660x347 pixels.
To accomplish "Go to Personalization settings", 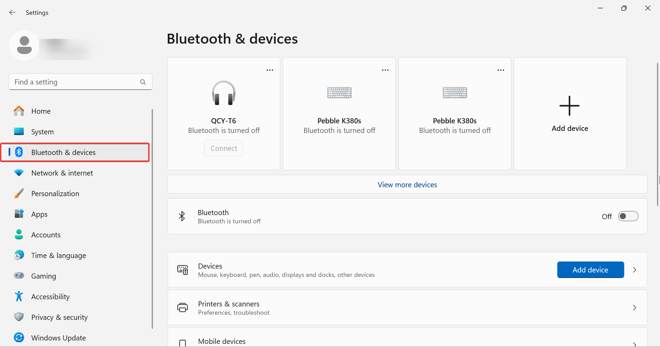I will click(x=55, y=193).
